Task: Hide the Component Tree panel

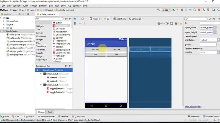Action: click(x=70, y=66)
